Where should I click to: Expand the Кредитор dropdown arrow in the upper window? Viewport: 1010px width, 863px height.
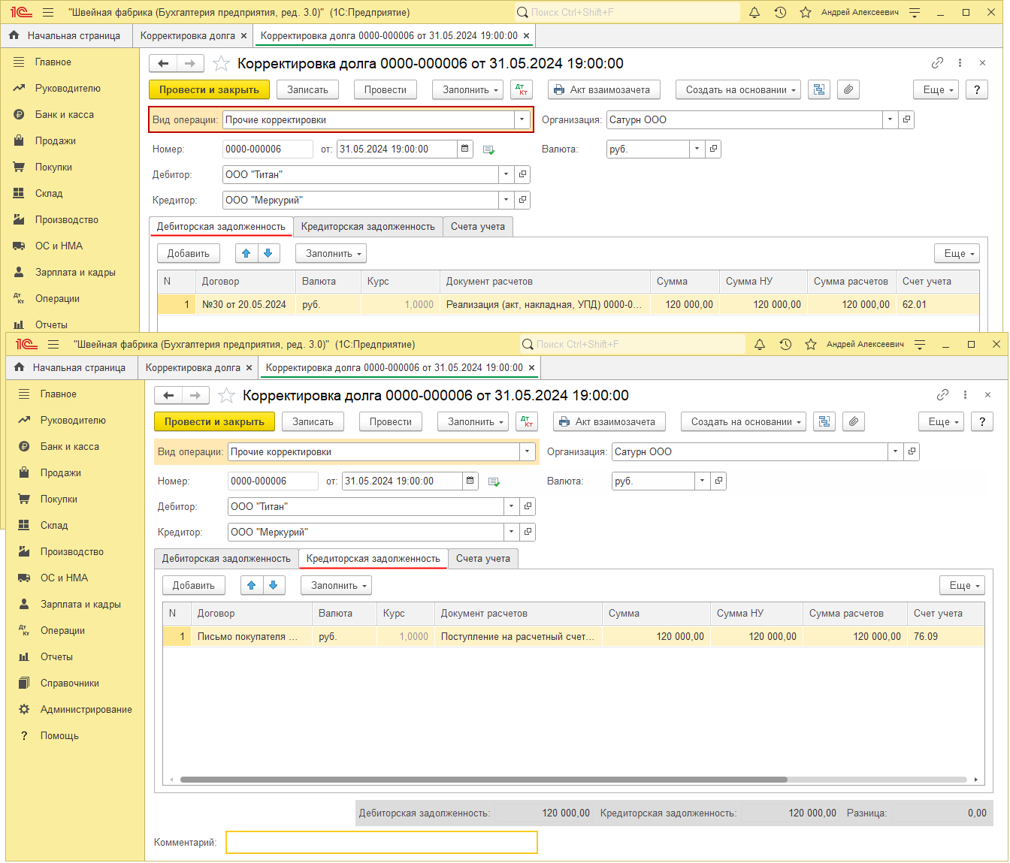507,201
